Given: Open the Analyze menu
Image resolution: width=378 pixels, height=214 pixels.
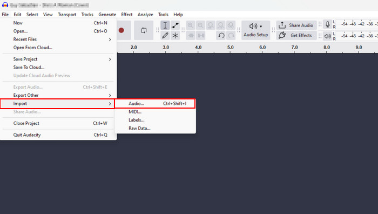Looking at the screenshot, I should pyautogui.click(x=145, y=15).
